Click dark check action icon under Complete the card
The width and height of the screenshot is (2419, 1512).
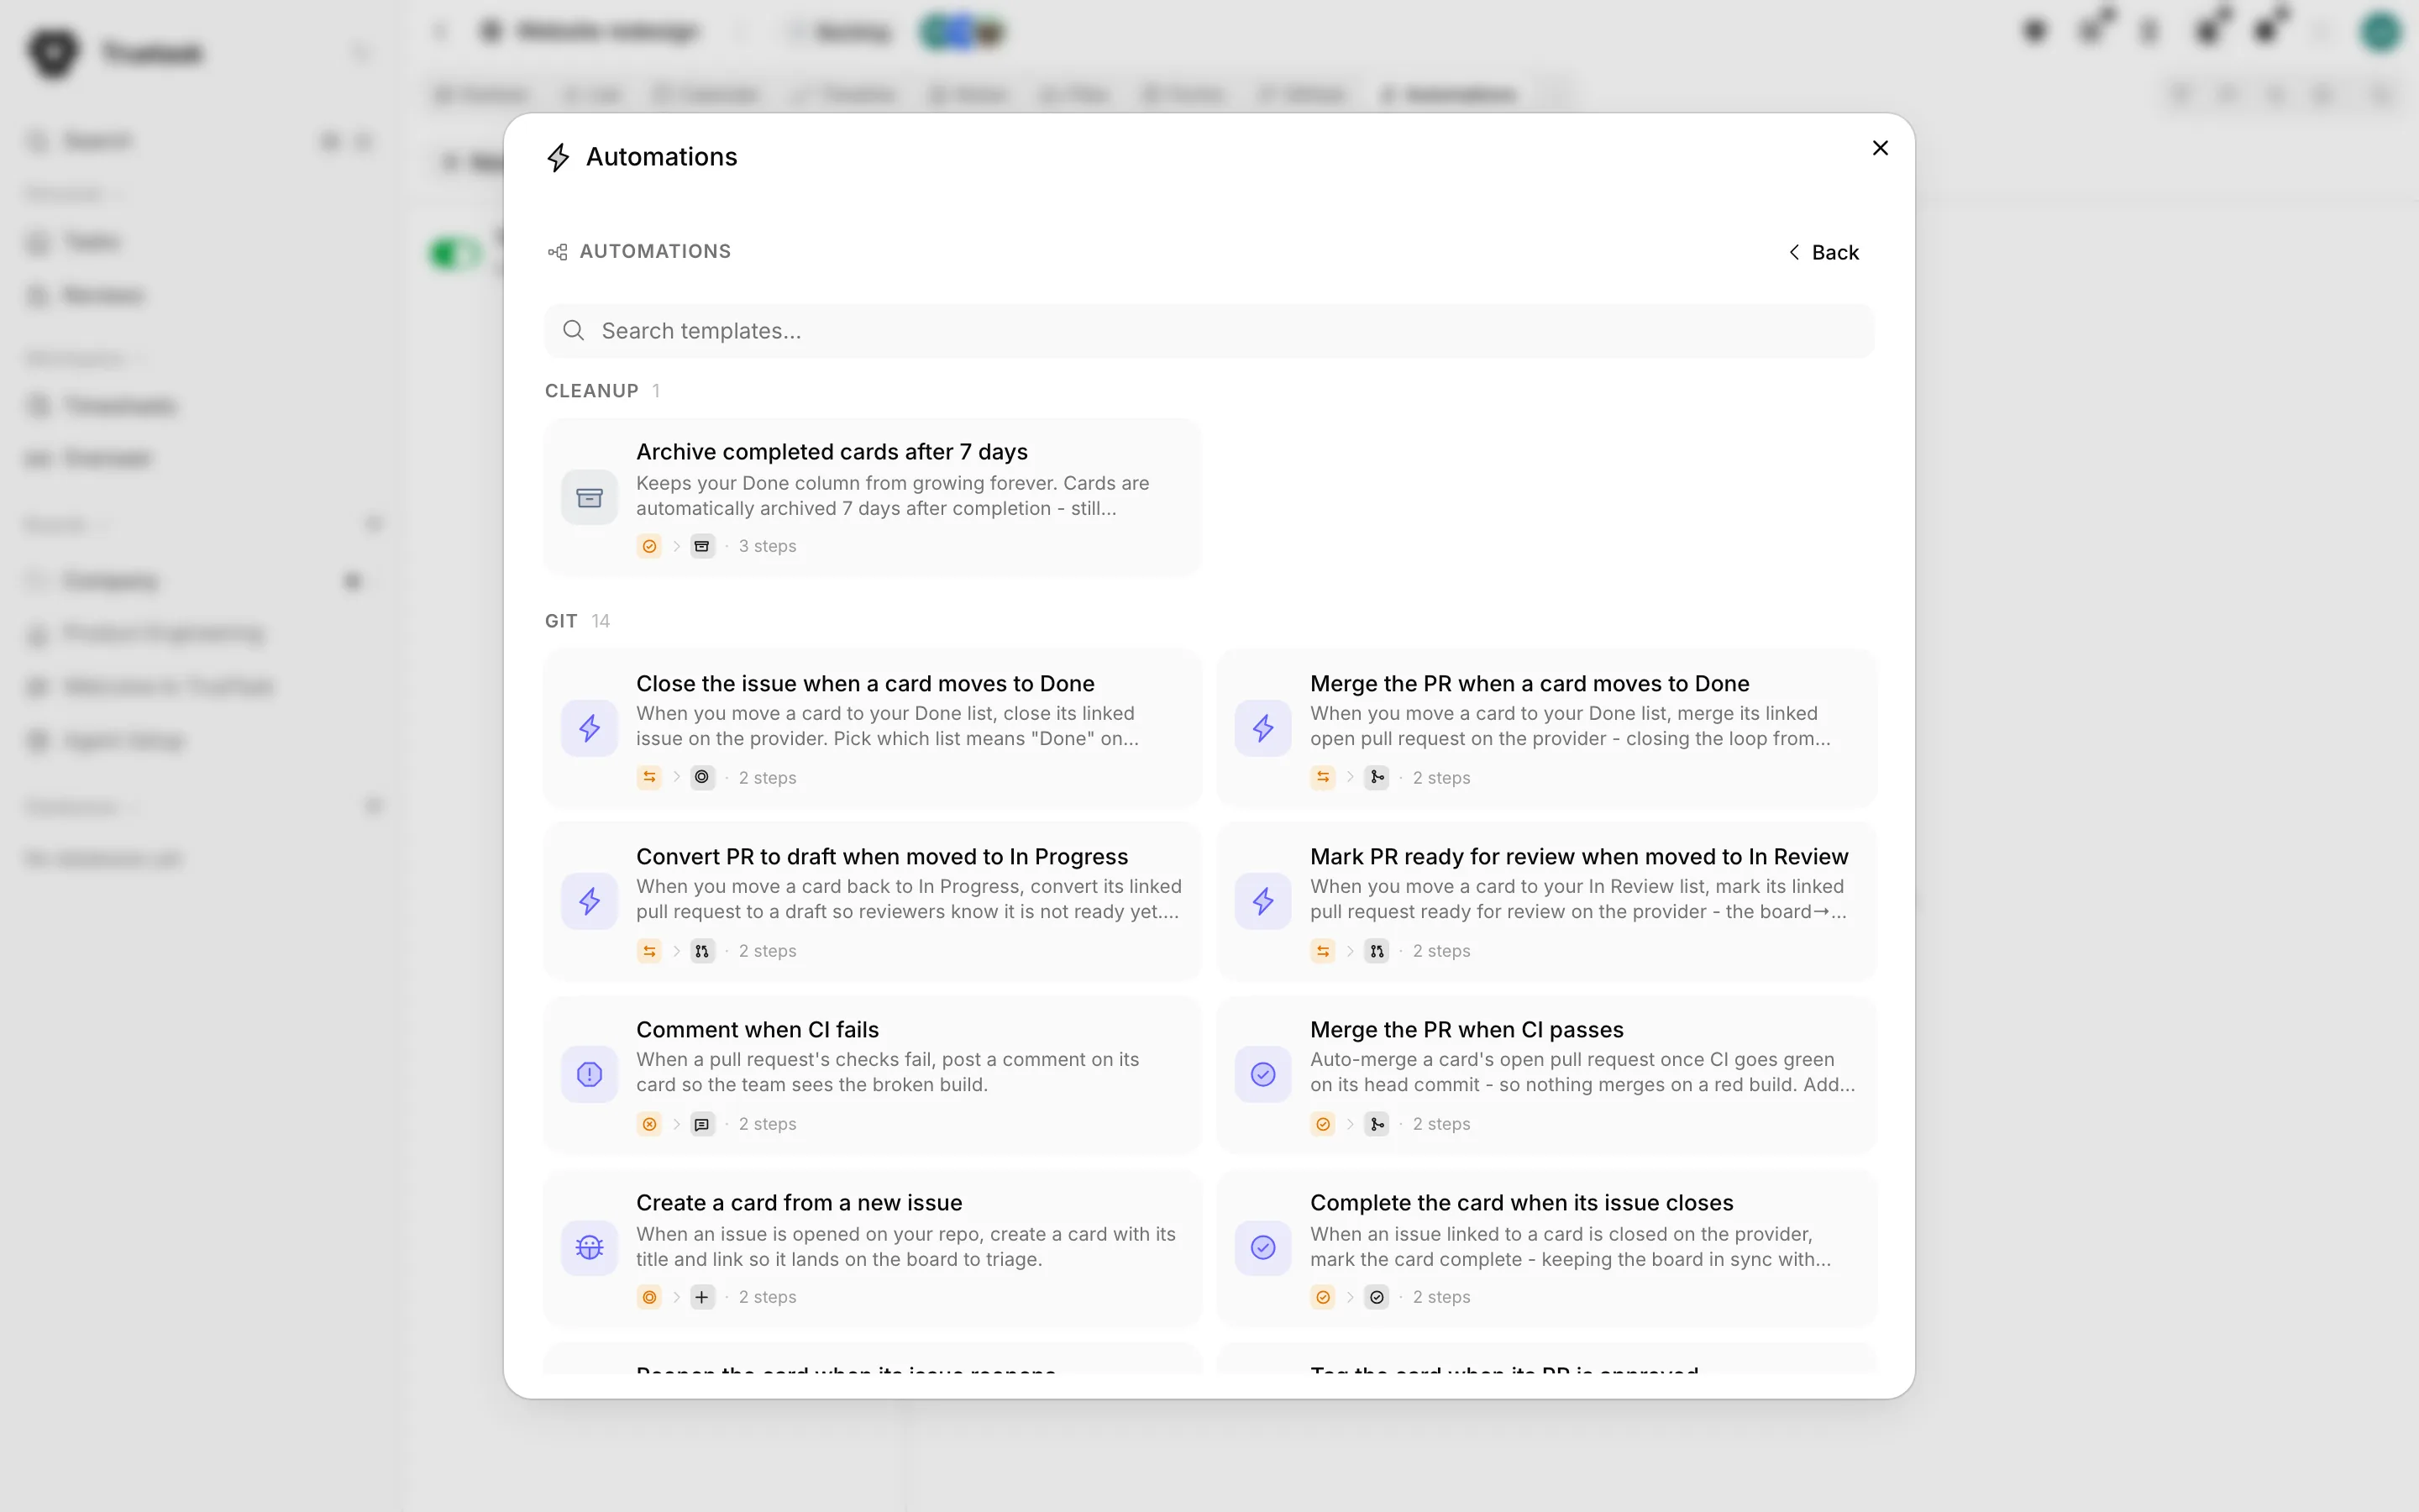coord(1377,1297)
